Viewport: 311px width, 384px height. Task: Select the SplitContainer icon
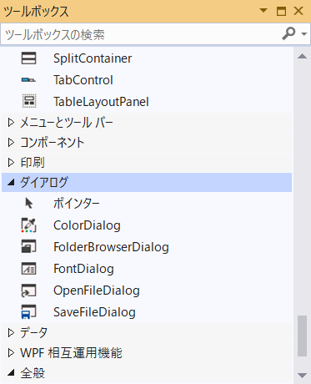pos(28,58)
